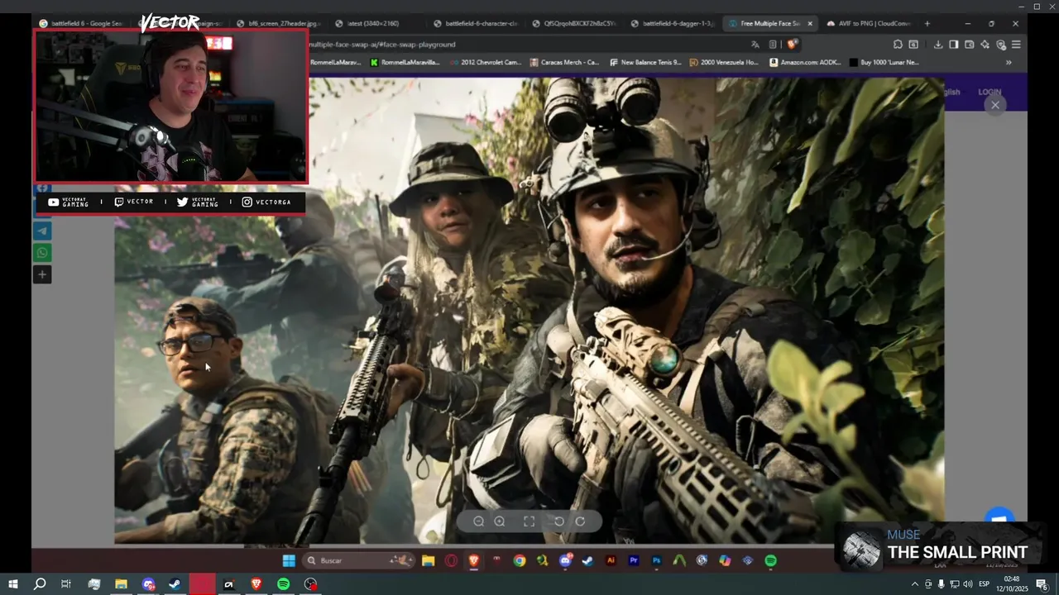
Task: Share via WhatsApp sidebar icon
Action: 42,253
